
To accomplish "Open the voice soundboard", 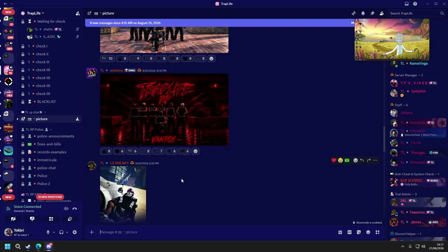I will coord(70,219).
